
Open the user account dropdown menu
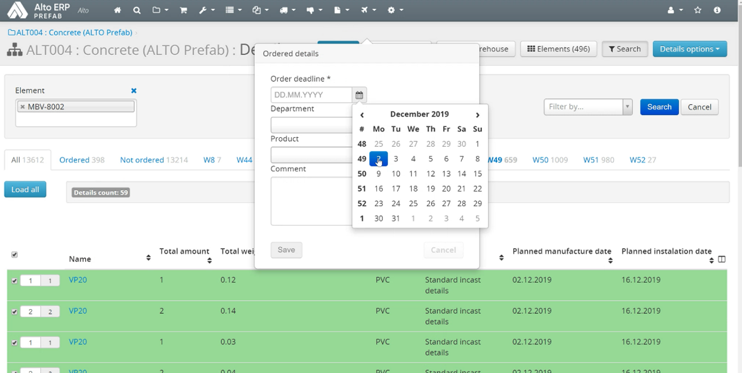tap(675, 10)
